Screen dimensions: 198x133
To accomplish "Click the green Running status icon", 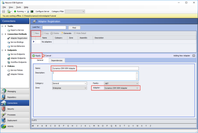I will click(15, 11).
